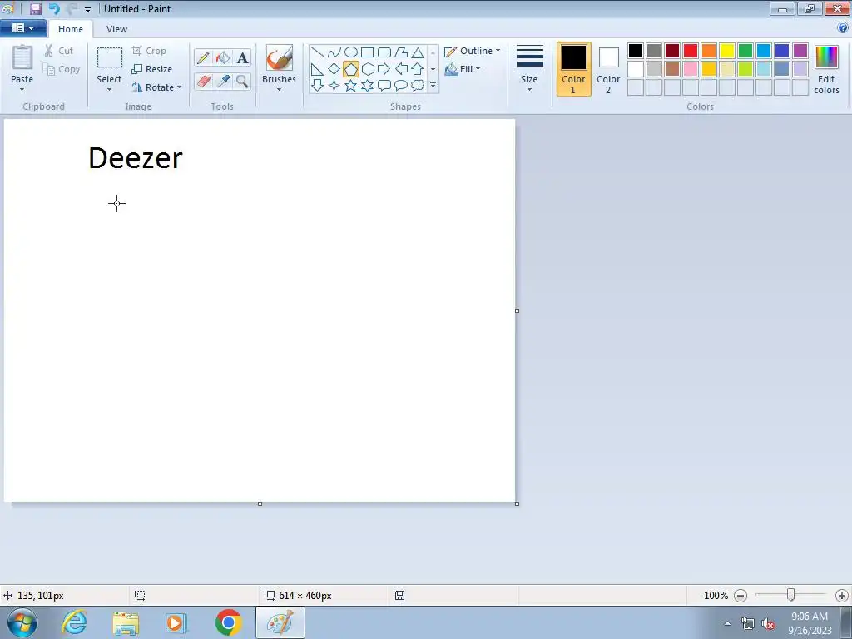
Task: Choose the Diamond shape
Action: point(334,69)
